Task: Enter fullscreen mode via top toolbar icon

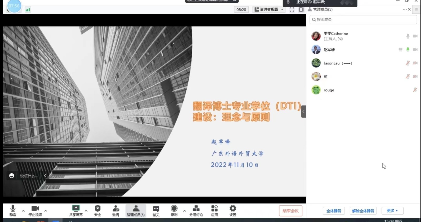Action: (x=292, y=9)
